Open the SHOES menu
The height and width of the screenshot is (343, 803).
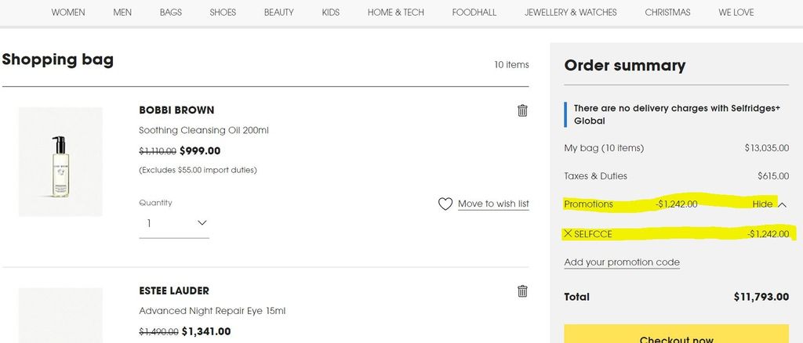pyautogui.click(x=223, y=13)
